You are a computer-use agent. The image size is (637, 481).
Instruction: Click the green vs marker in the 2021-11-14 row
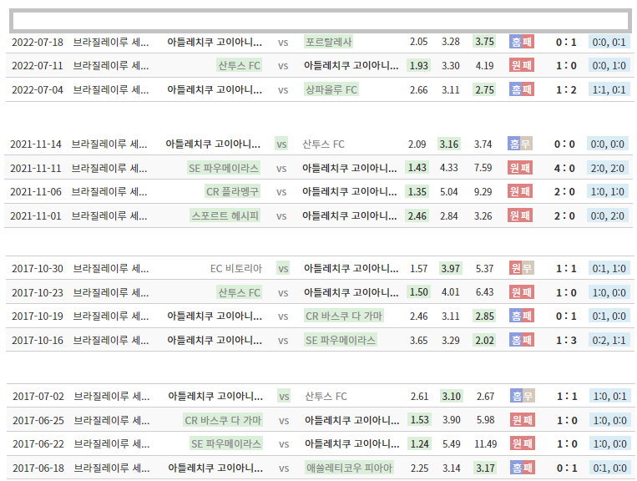pos(281,144)
